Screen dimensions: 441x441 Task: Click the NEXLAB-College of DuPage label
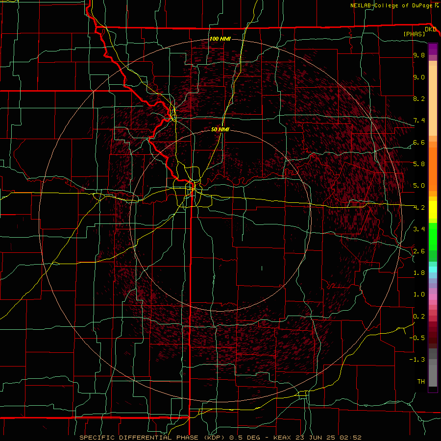[391, 5]
